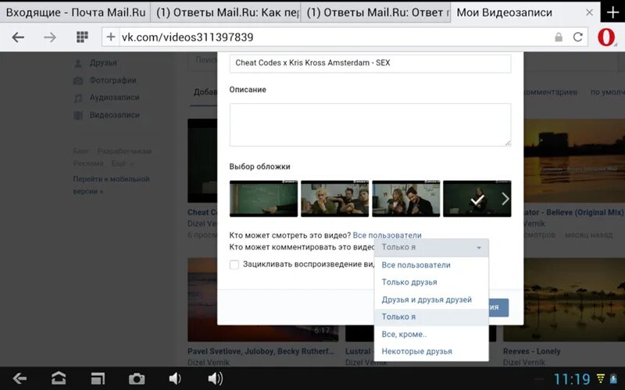Open the Believe (Original Mix) video thumbnail
This screenshot has width=625, height=390.
tap(574, 161)
